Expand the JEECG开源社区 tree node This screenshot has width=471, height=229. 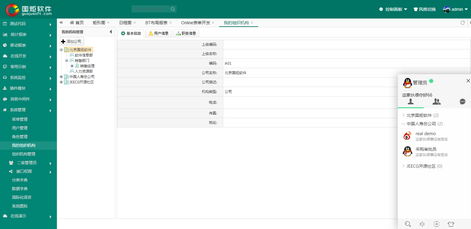[x=61, y=82]
